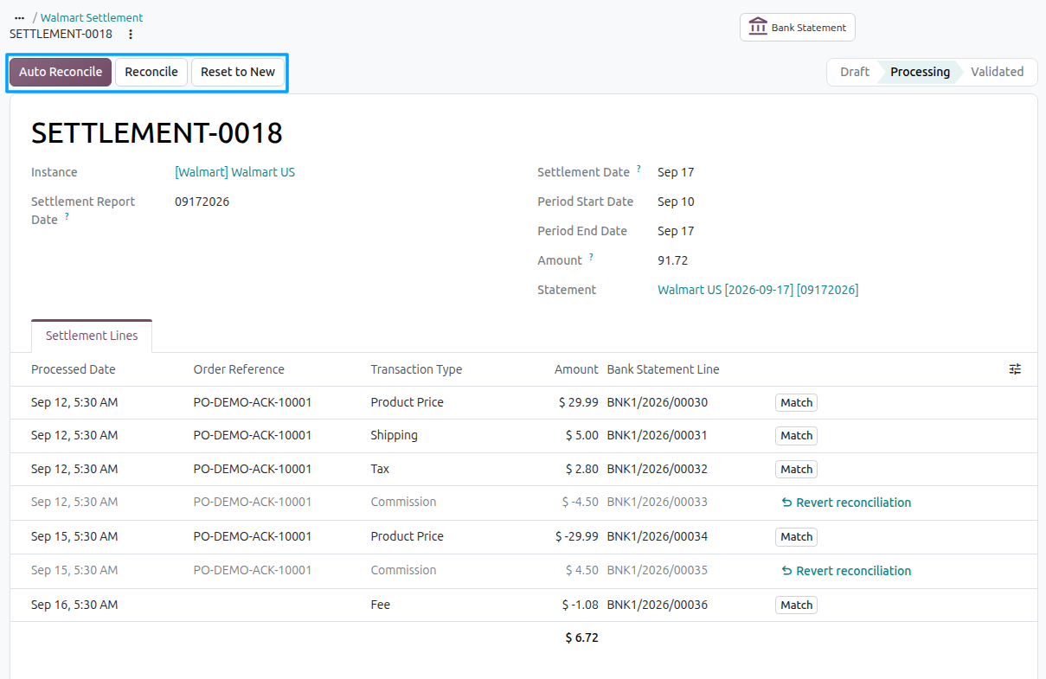
Task: Select the Processing status stage
Action: [x=920, y=72]
